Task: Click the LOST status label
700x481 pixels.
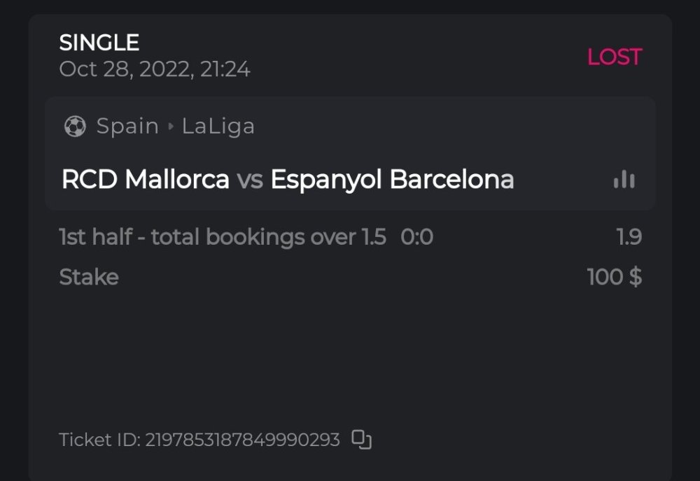Action: pyautogui.click(x=614, y=57)
